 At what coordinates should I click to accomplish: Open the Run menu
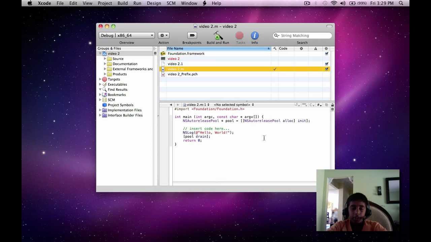pyautogui.click(x=137, y=3)
